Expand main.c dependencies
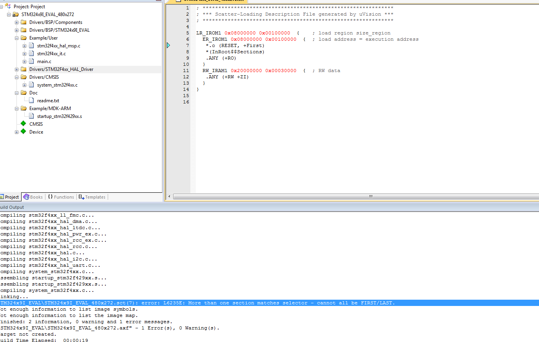This screenshot has height=342, width=539. [24, 62]
